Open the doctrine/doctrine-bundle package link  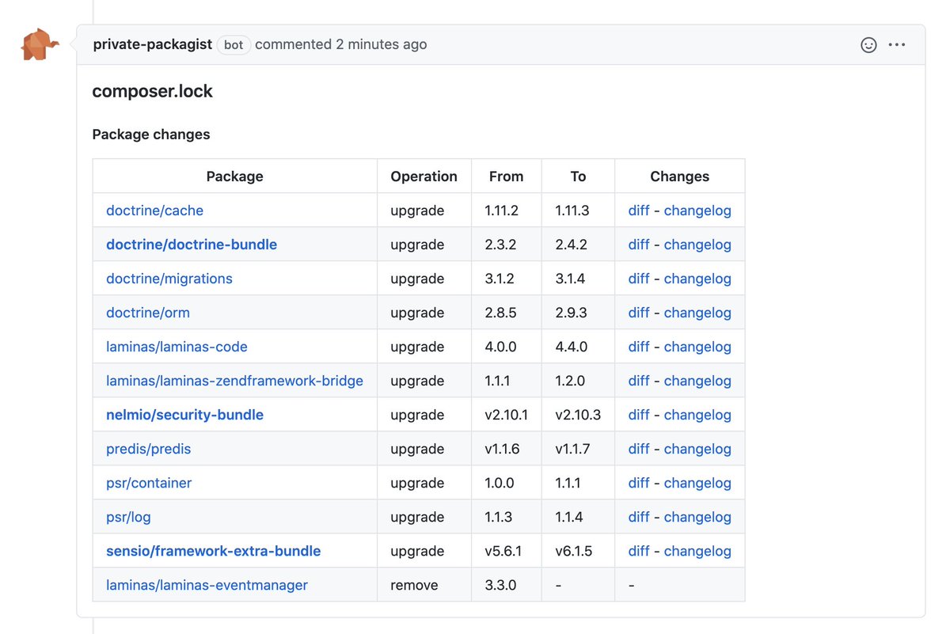(x=192, y=245)
